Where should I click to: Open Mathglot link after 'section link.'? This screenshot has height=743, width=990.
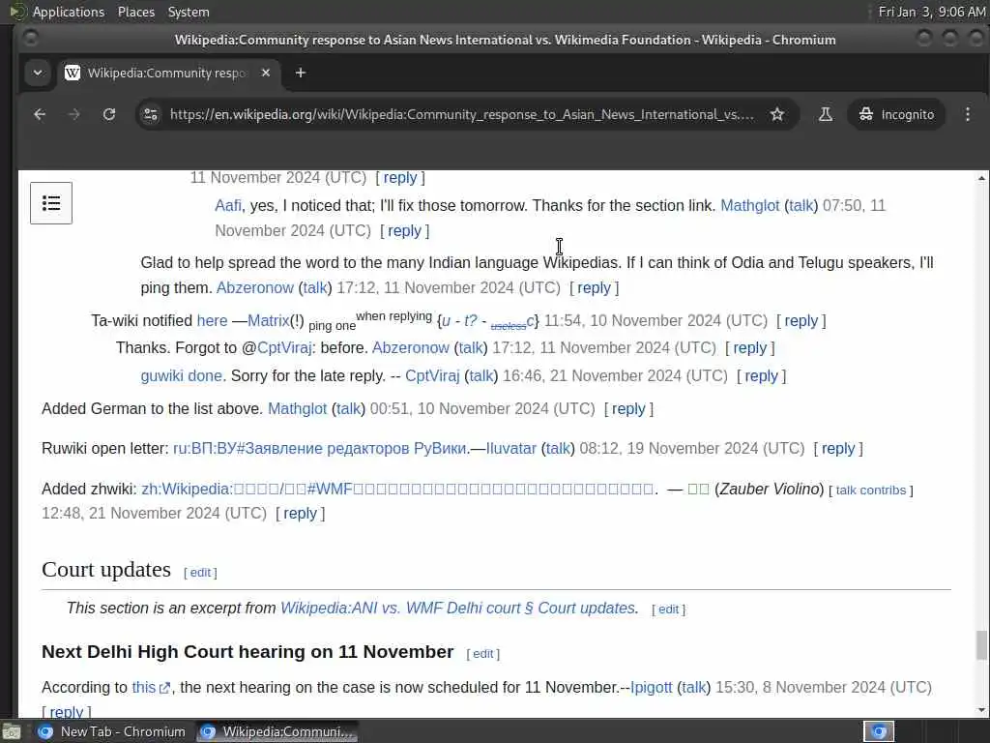[x=749, y=205]
